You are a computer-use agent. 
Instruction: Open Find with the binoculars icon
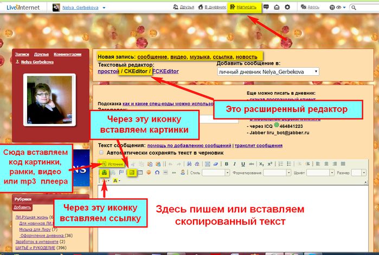click(189, 164)
